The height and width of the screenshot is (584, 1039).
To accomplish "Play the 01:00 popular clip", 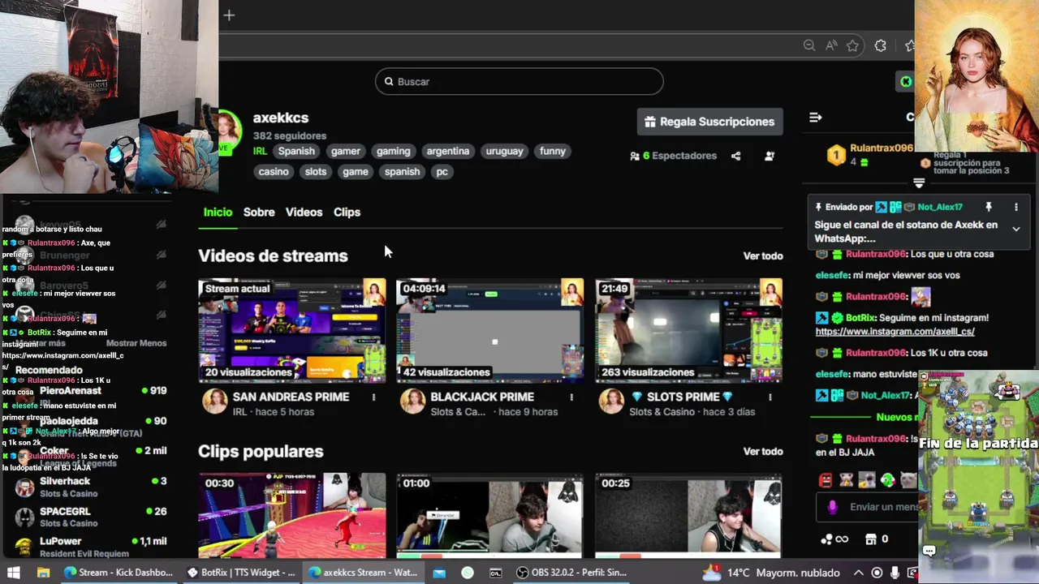I will (490, 515).
